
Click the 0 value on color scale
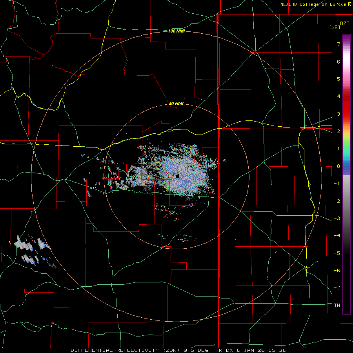click(x=338, y=166)
